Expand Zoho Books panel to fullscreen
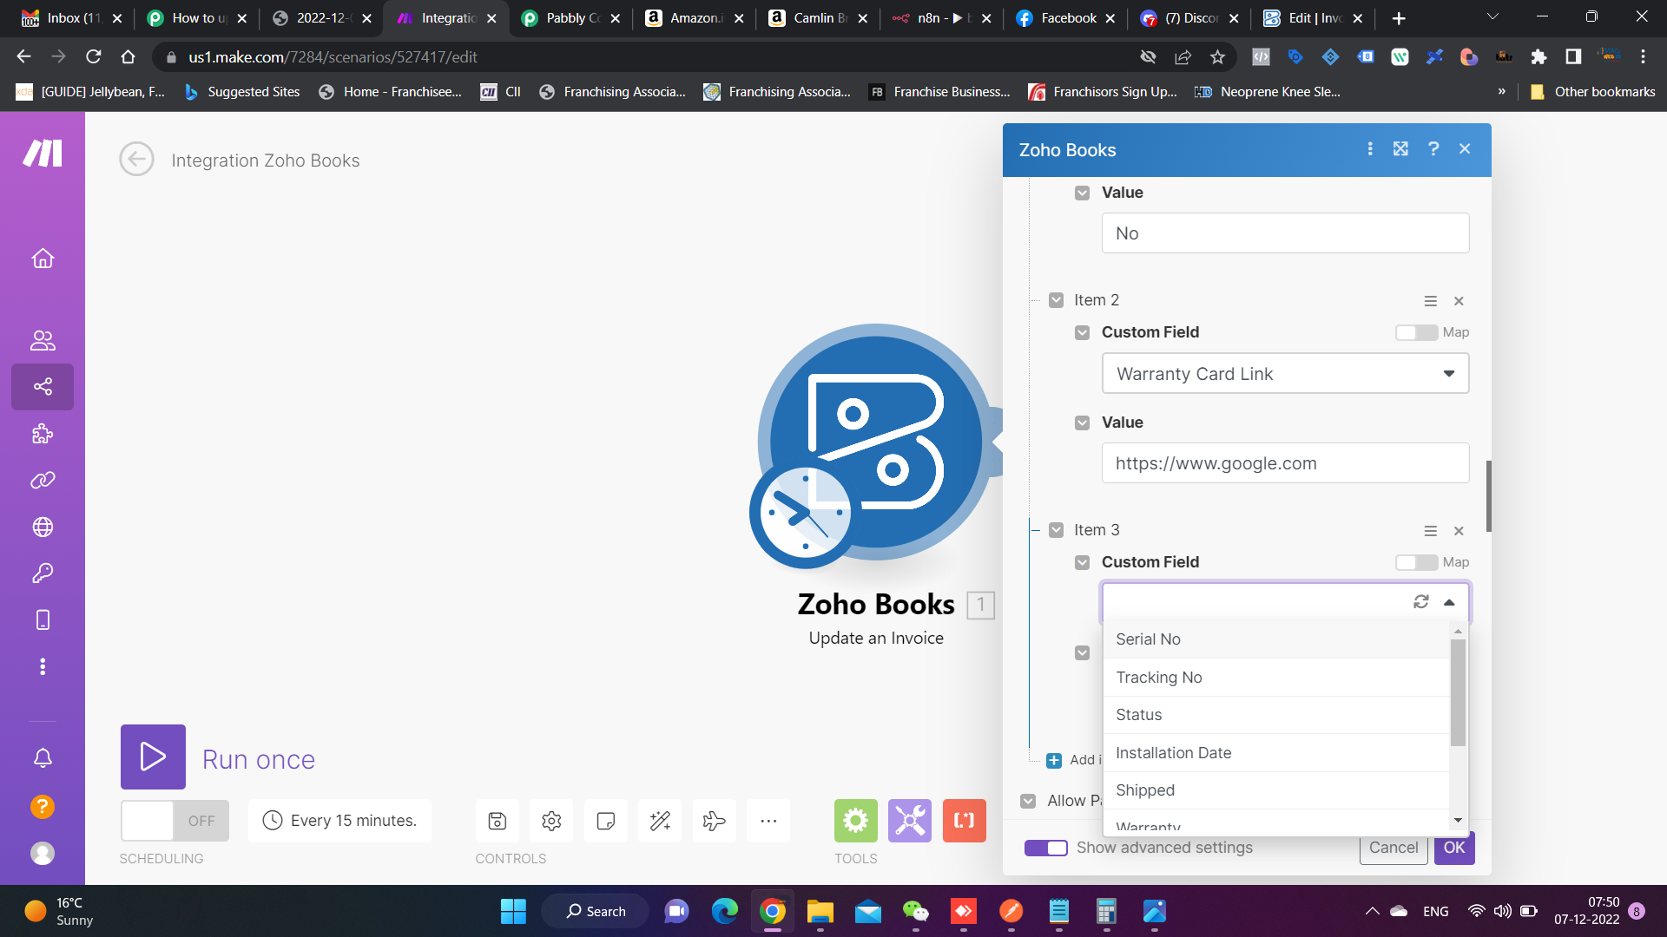Viewport: 1667px width, 937px height. pyautogui.click(x=1400, y=149)
